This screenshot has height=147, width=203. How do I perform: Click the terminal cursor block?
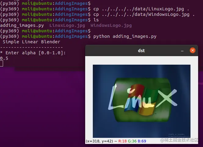click(2, 64)
